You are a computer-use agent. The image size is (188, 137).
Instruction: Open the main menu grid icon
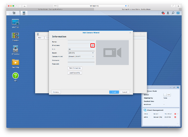tap(14, 13)
